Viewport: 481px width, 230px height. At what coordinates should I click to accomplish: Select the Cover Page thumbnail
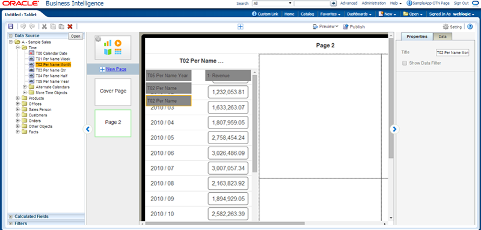113,91
